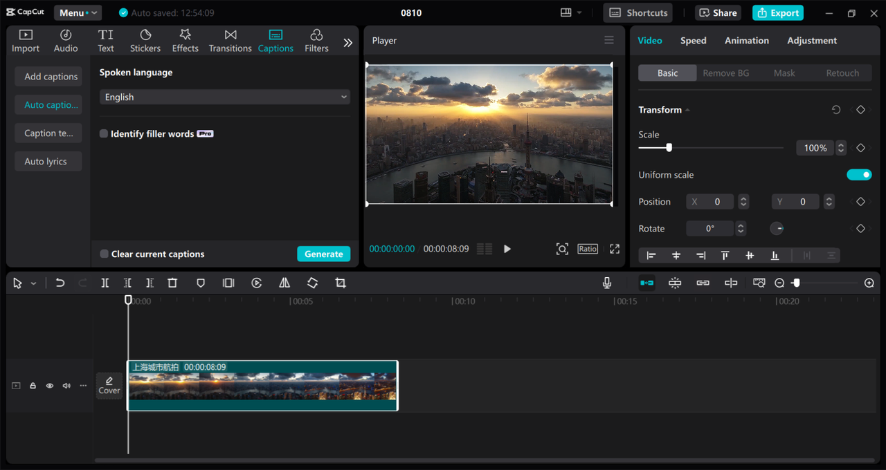Open the Spoken language English dropdown
This screenshot has height=470, width=886.
[224, 97]
